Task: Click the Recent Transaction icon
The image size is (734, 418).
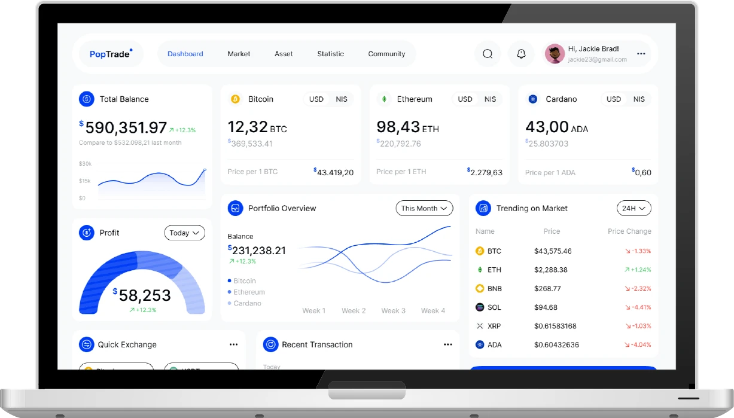Action: [x=271, y=344]
